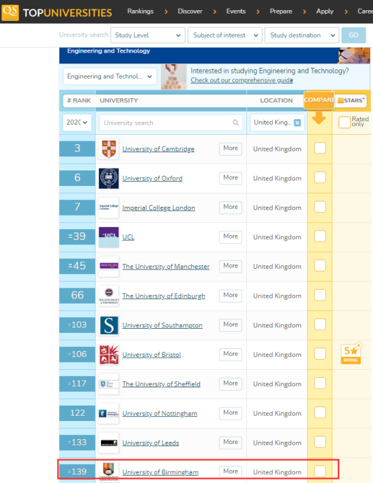Click the University of Nottingham logo

coord(108,414)
